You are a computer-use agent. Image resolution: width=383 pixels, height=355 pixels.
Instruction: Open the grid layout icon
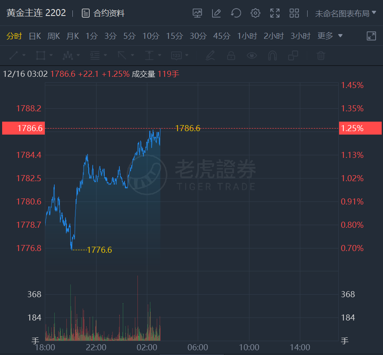[x=294, y=13]
